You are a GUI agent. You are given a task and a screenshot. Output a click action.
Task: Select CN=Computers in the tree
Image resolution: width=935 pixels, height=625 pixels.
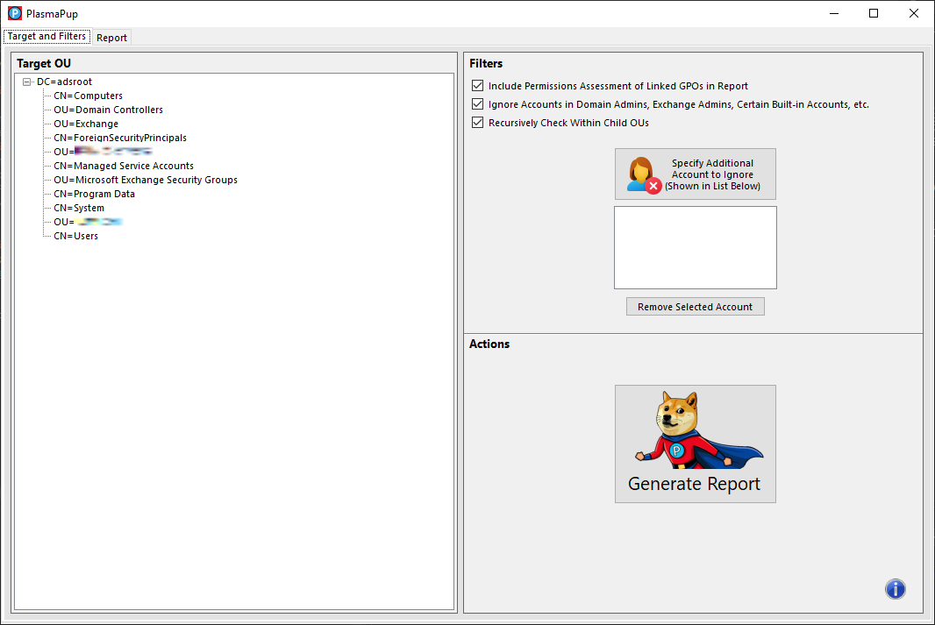tap(89, 96)
